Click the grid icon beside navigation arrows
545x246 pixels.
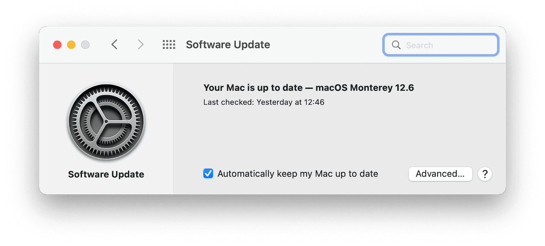point(169,45)
